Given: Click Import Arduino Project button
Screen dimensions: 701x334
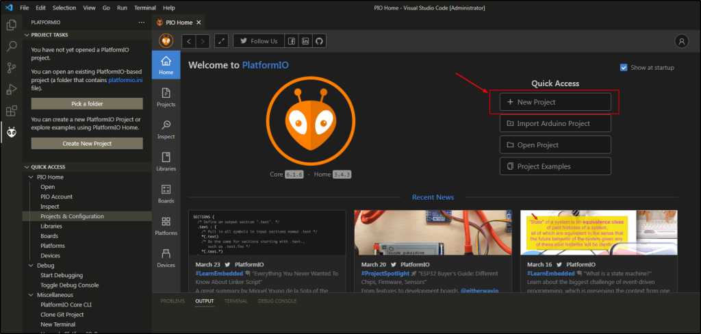Looking at the screenshot, I should coord(555,124).
